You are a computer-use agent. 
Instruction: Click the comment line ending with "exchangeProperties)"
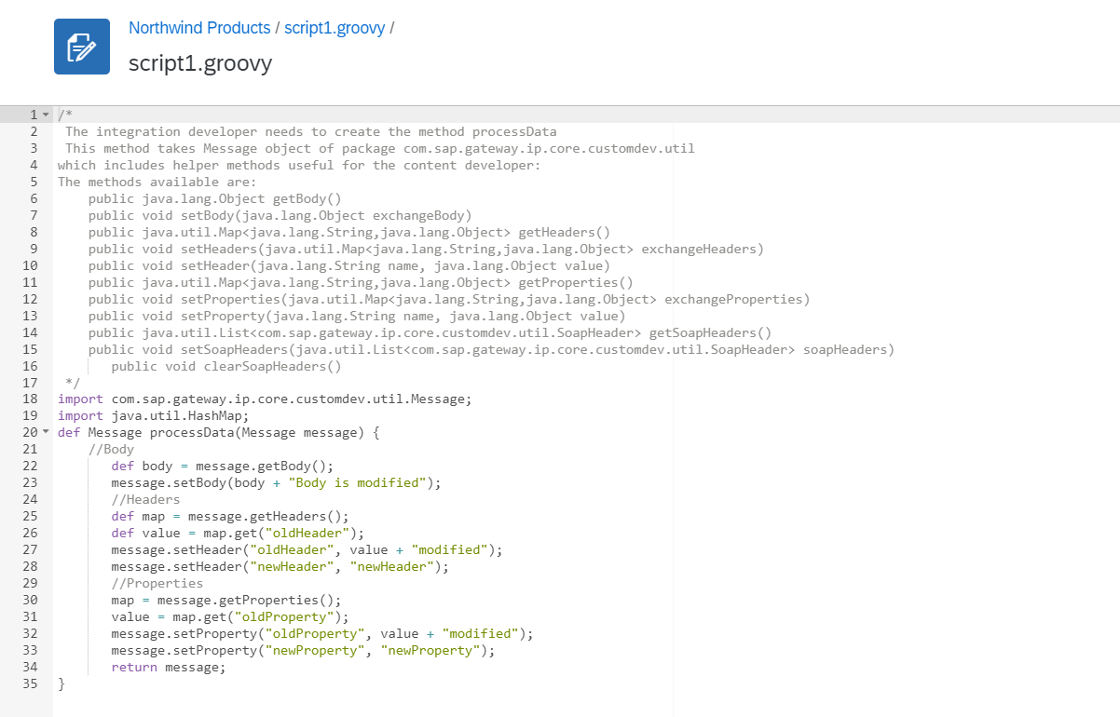(449, 299)
